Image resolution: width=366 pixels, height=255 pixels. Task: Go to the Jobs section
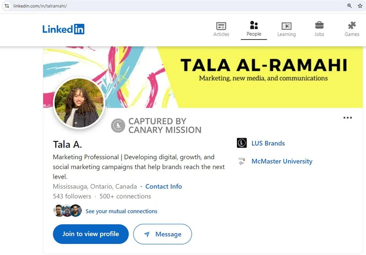[319, 29]
